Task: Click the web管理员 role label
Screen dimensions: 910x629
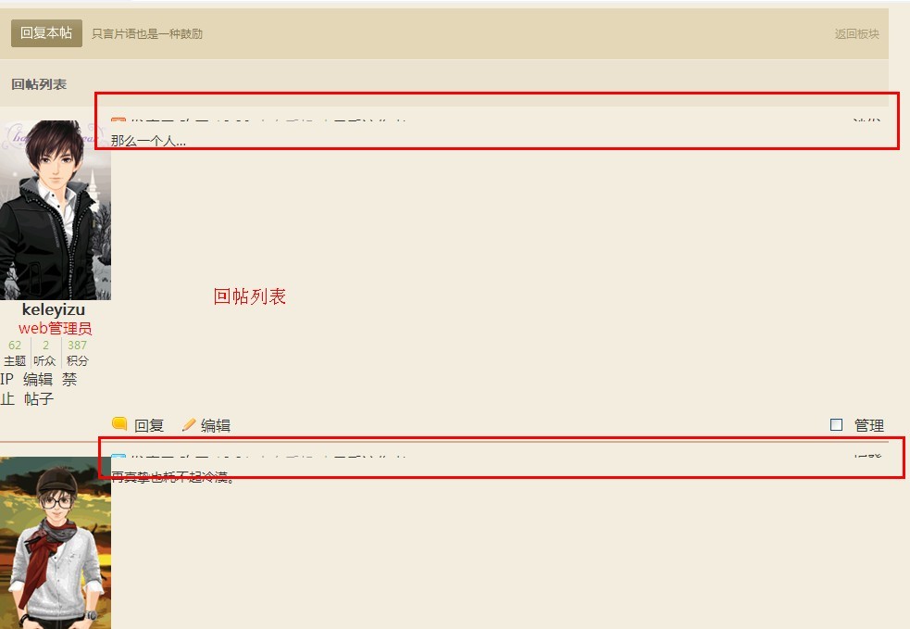Action: [56, 328]
